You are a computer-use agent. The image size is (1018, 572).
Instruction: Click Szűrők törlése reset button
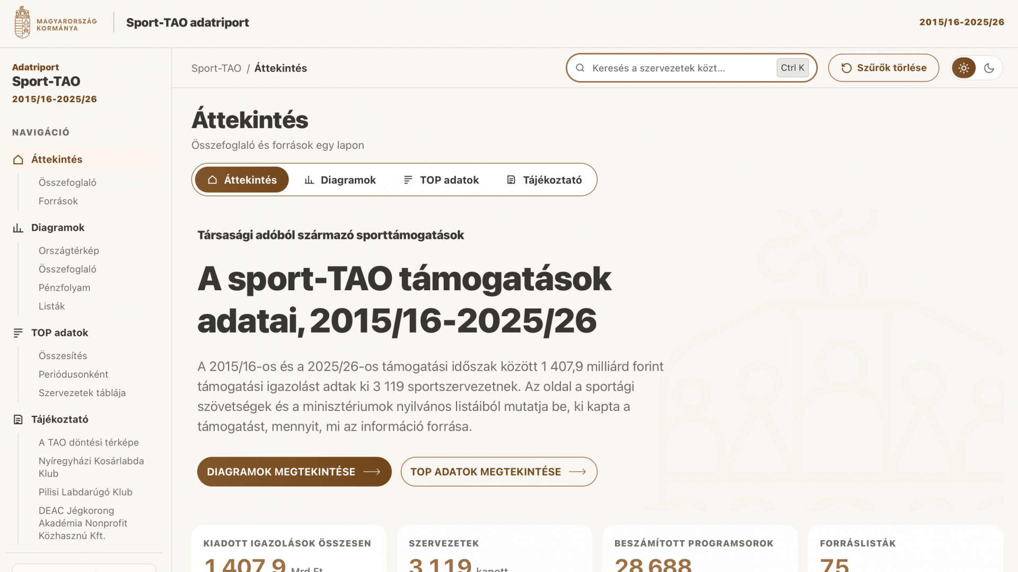[883, 68]
